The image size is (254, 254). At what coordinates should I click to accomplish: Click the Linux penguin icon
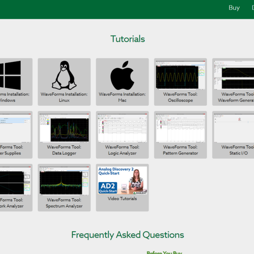click(64, 75)
